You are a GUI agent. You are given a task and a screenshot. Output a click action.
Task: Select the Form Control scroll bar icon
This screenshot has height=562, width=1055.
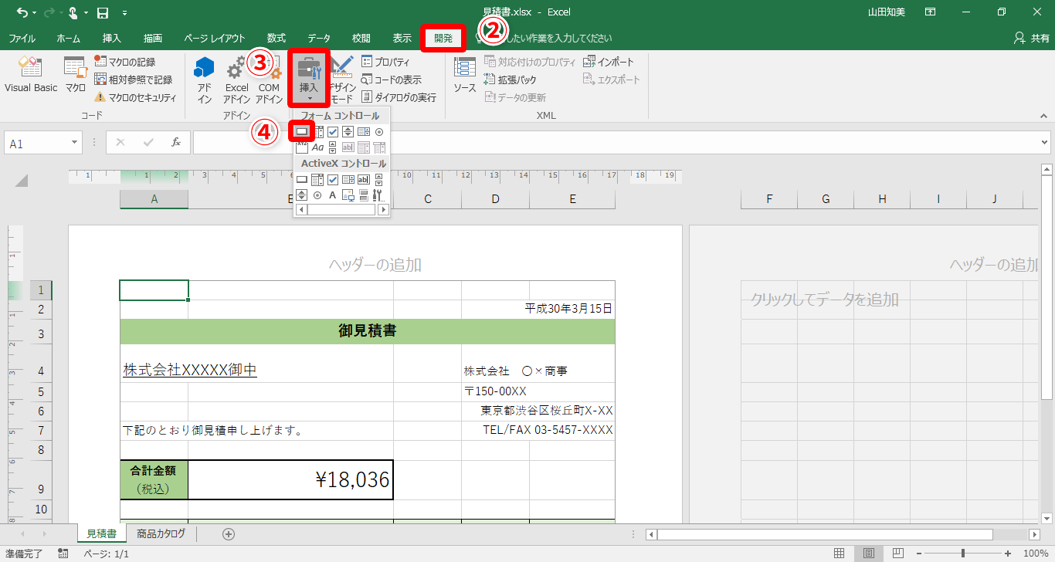tap(333, 147)
